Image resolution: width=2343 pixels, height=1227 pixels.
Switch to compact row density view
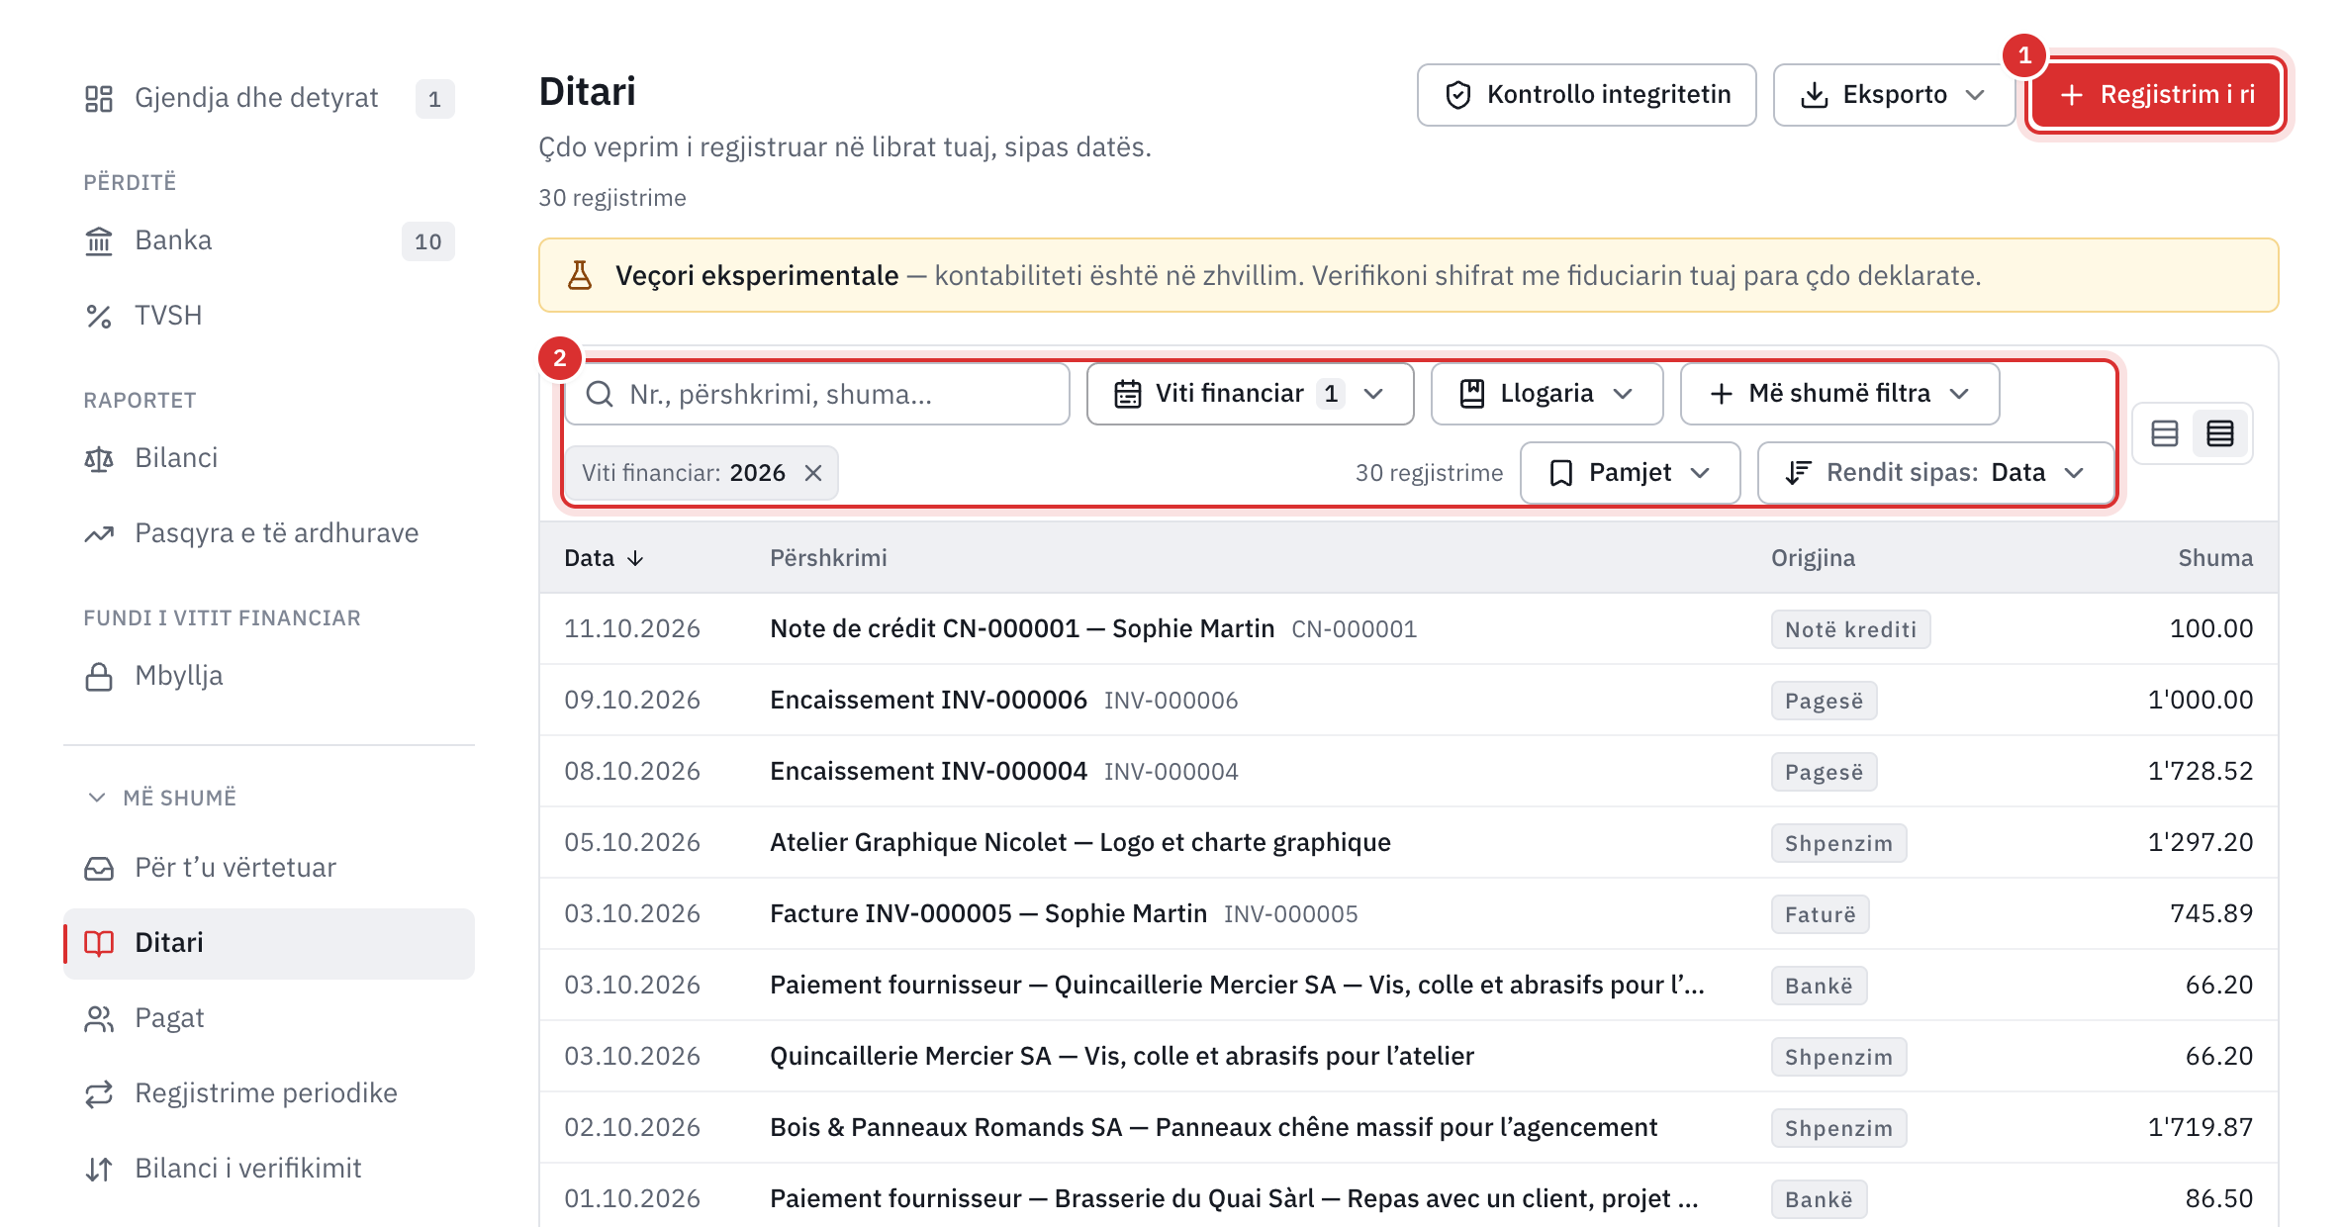[2220, 433]
